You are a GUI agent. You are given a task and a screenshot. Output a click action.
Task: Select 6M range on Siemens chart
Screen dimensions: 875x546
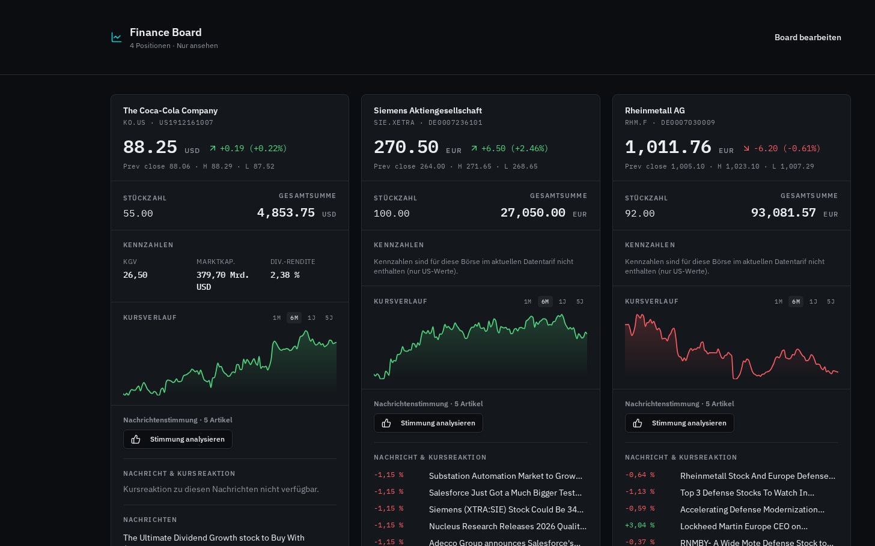pyautogui.click(x=545, y=302)
